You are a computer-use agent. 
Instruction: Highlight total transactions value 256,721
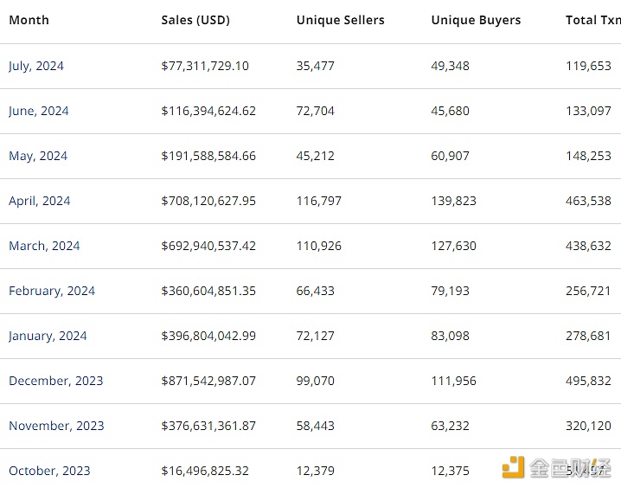588,291
